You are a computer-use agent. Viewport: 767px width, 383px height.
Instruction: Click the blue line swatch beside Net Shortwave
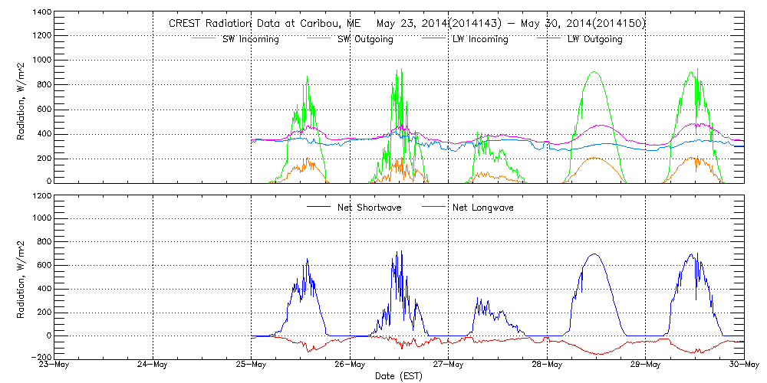point(318,207)
